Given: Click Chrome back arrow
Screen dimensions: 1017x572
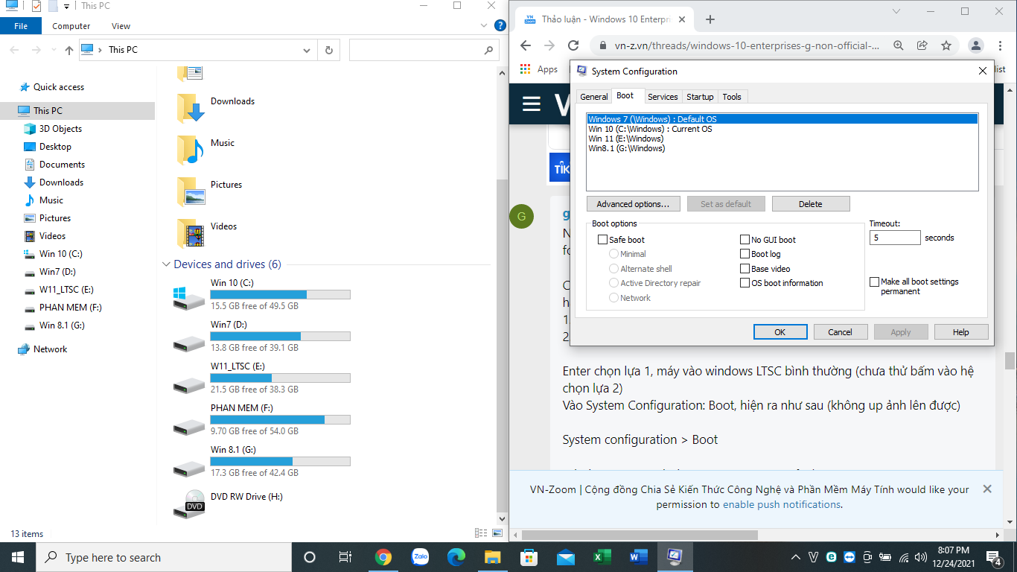Looking at the screenshot, I should point(526,45).
